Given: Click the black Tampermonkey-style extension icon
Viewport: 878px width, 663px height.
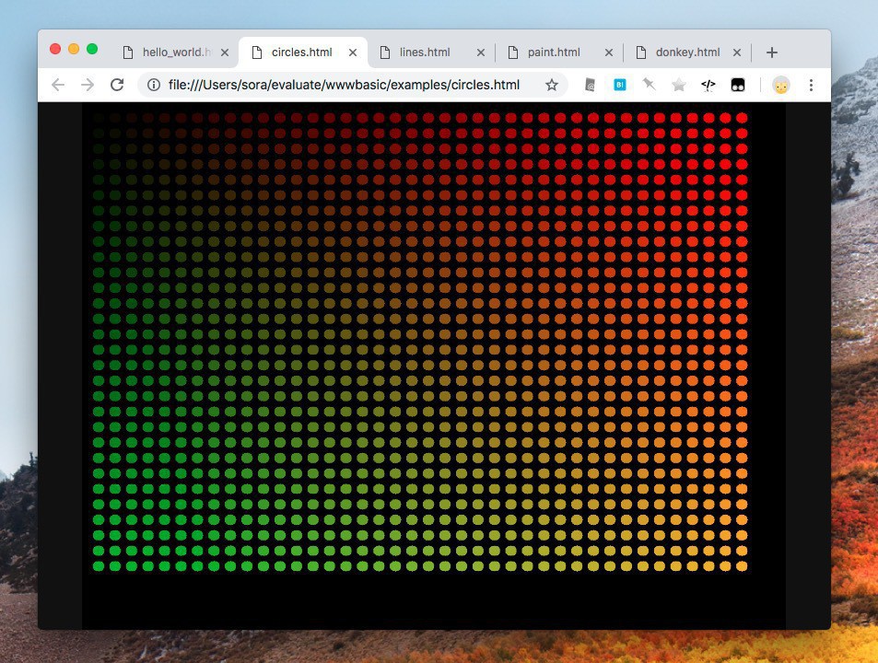Looking at the screenshot, I should tap(737, 86).
